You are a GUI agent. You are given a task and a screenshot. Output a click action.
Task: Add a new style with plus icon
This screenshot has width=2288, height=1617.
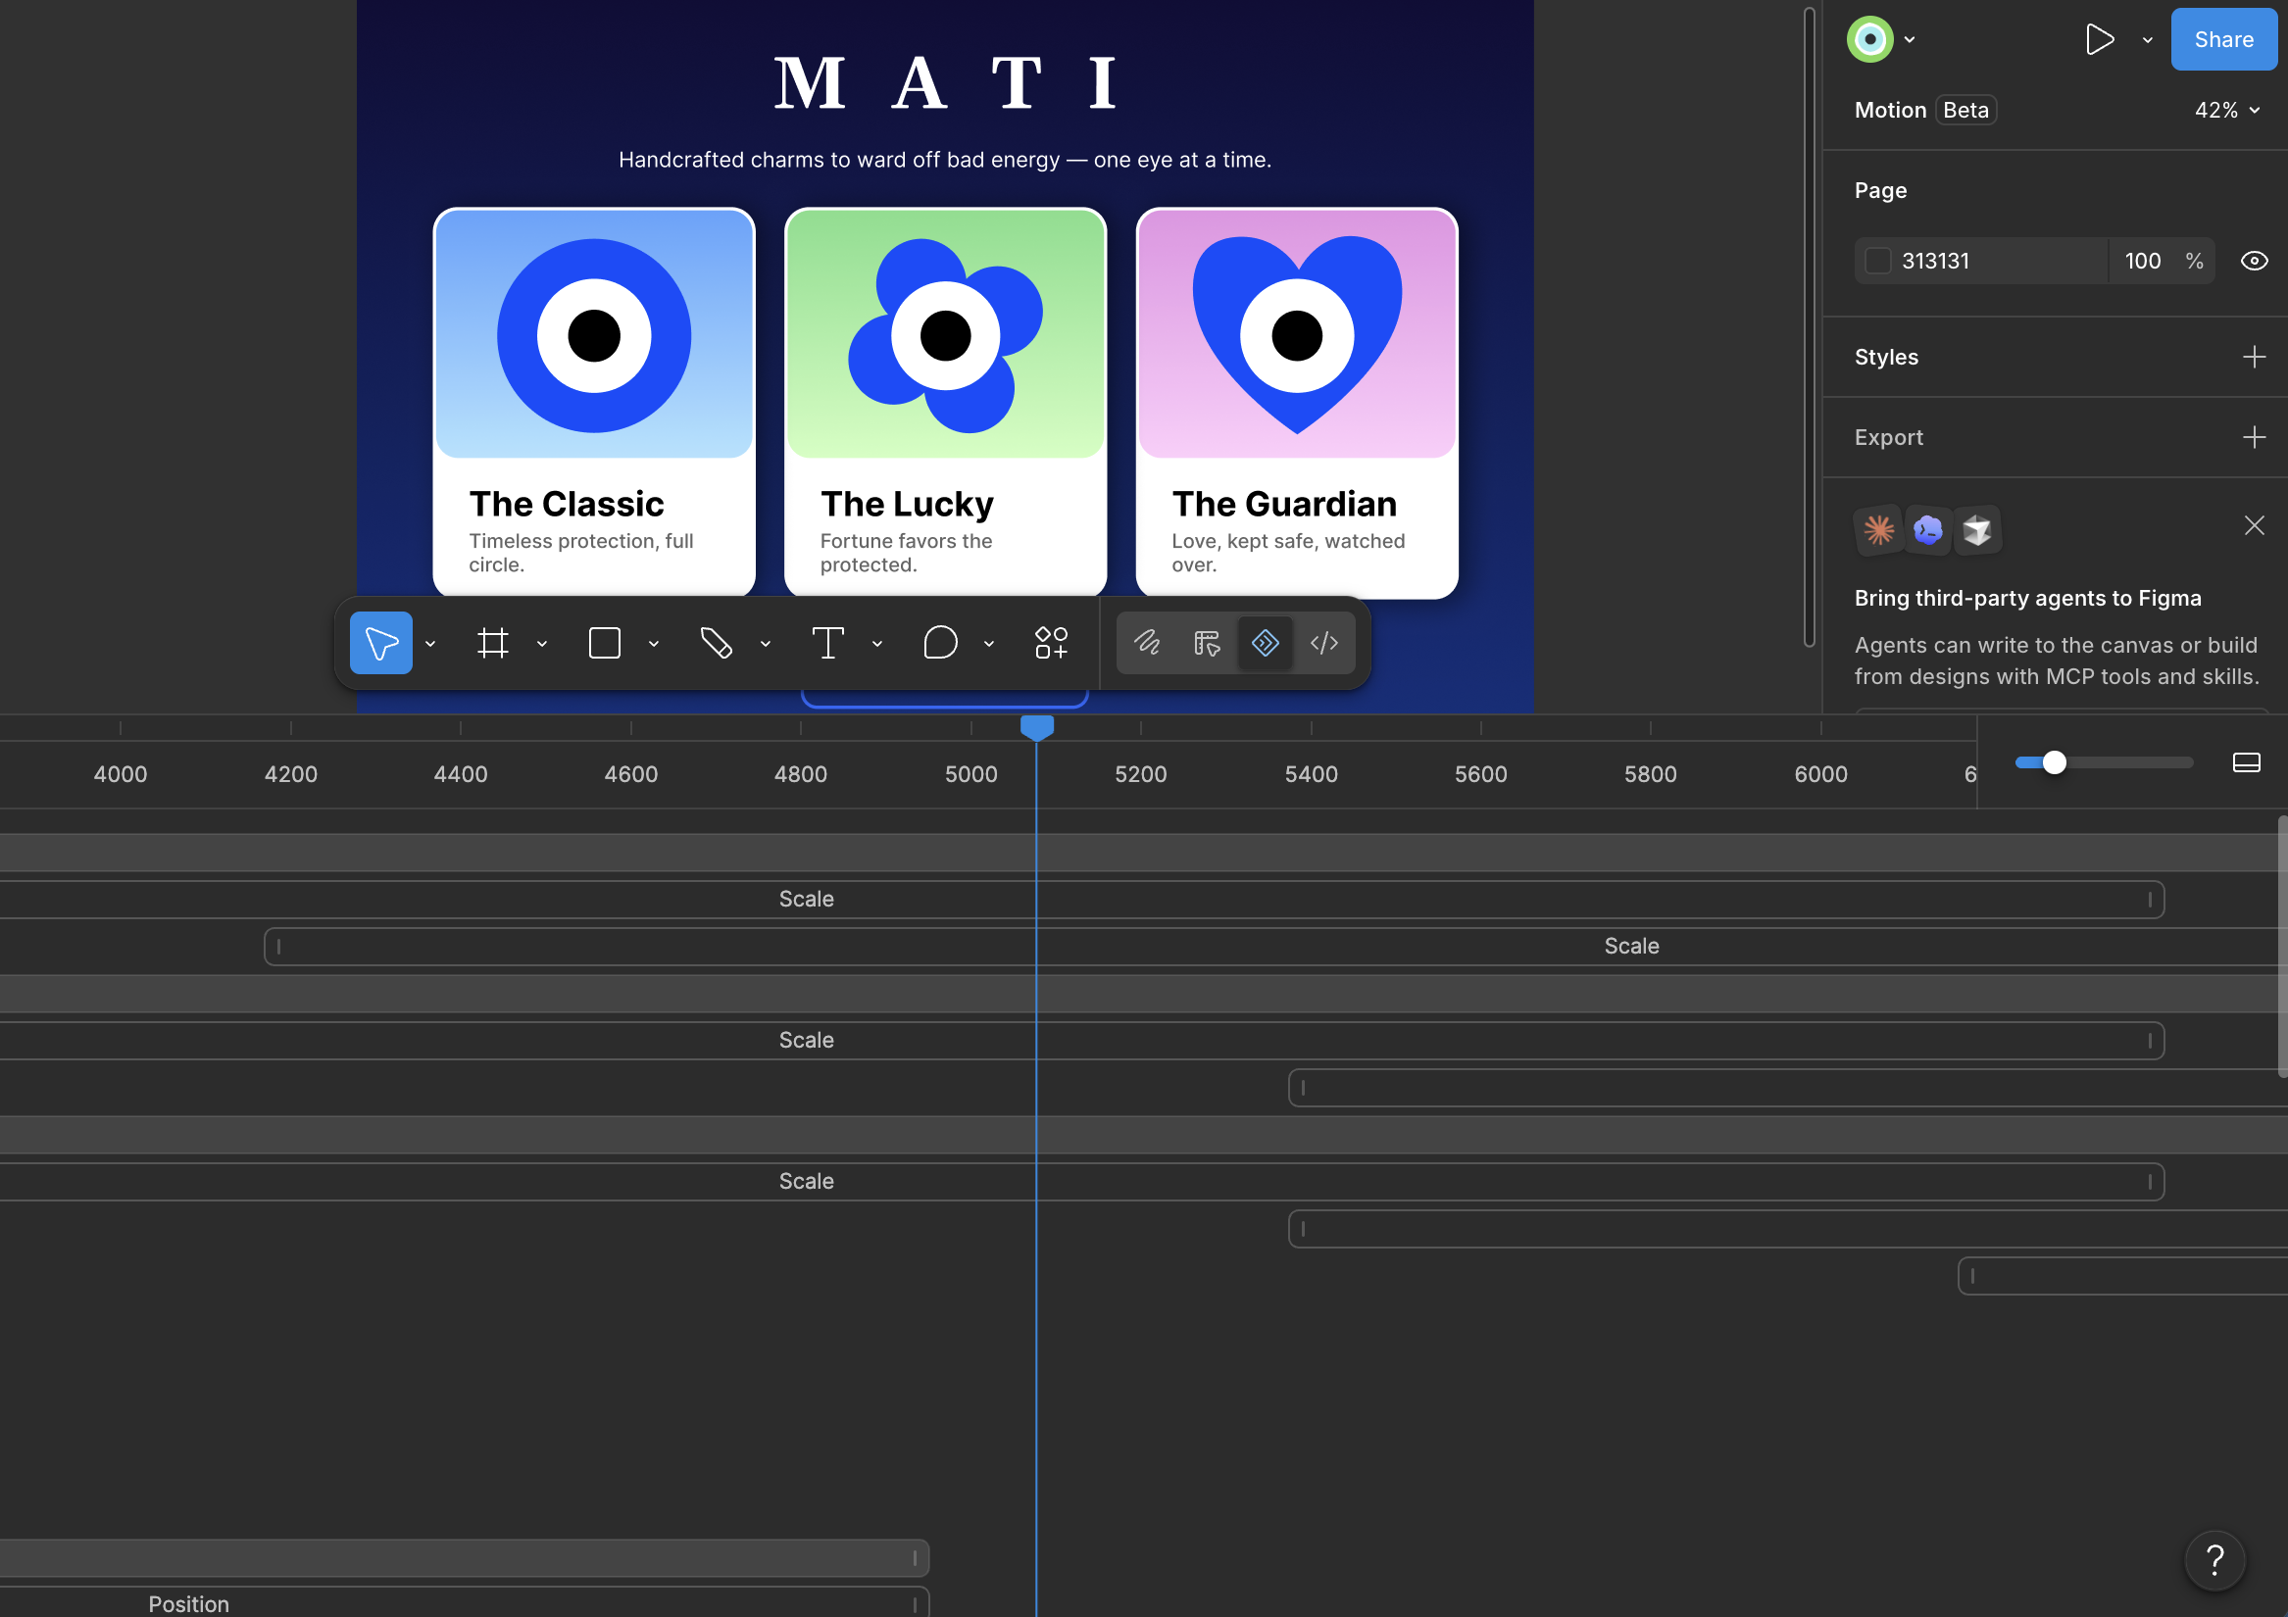2253,357
